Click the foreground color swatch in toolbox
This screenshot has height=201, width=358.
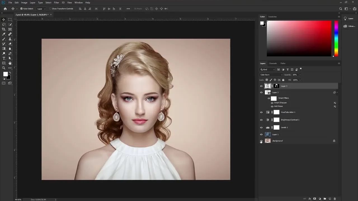tap(5, 74)
